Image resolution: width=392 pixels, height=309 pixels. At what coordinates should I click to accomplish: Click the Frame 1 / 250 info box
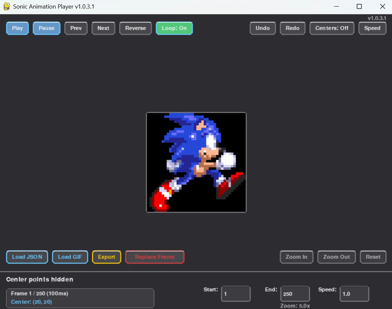click(x=80, y=298)
